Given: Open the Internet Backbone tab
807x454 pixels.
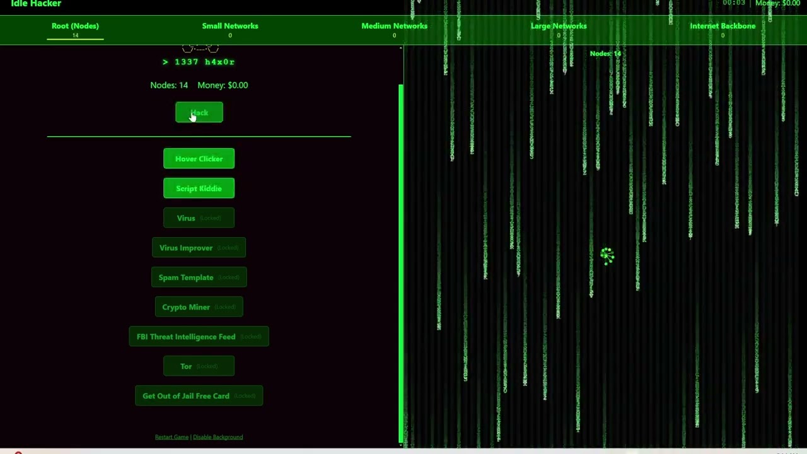Looking at the screenshot, I should point(723,29).
